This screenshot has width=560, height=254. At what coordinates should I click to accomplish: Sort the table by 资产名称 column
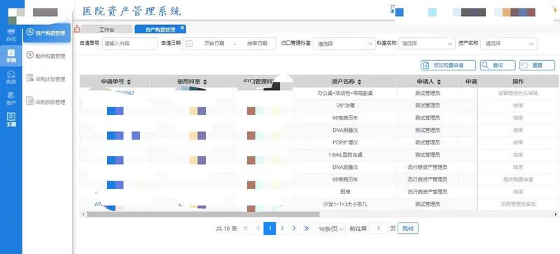pos(360,82)
